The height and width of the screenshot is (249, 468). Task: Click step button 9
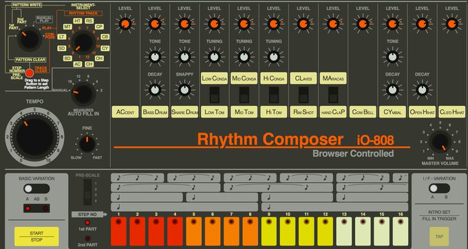pyautogui.click(x=269, y=231)
